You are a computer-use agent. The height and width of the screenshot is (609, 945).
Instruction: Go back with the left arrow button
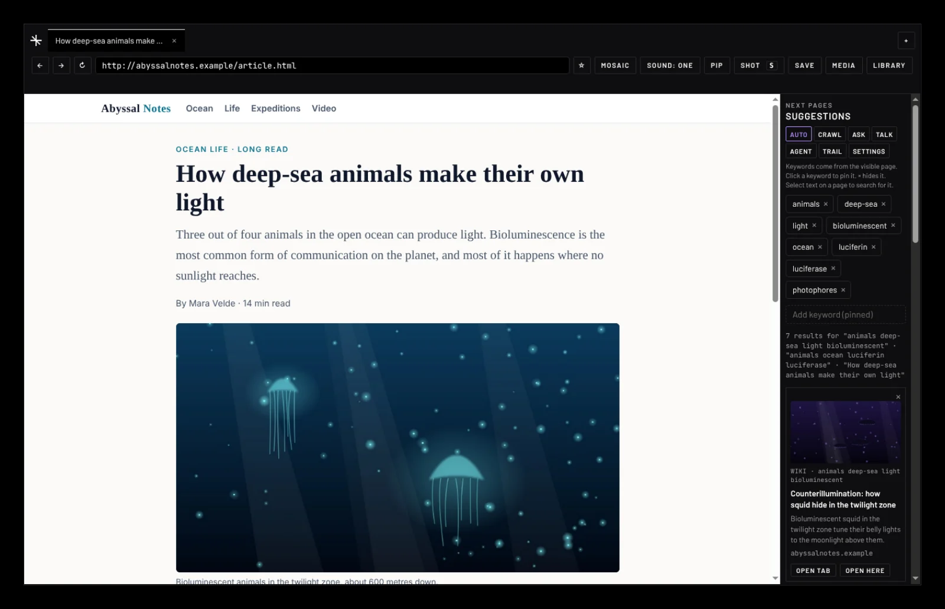pos(40,66)
